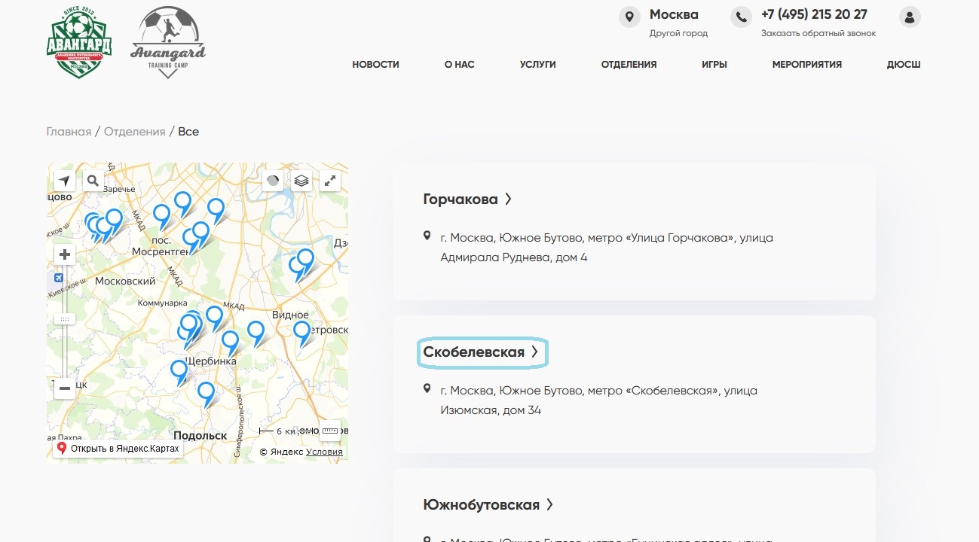Click the location pin icon beside Москва

[629, 17]
